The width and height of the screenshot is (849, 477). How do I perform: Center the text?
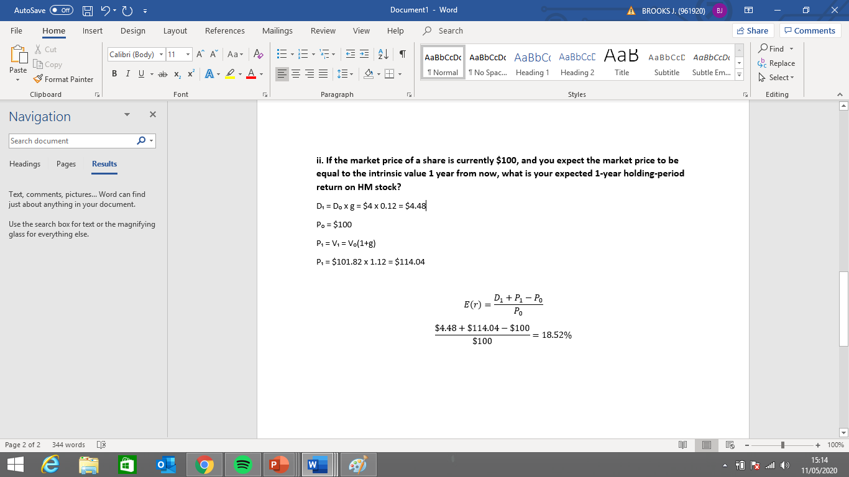click(296, 74)
